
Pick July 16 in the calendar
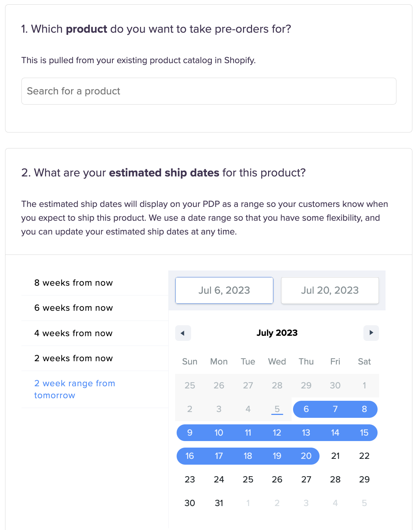190,456
